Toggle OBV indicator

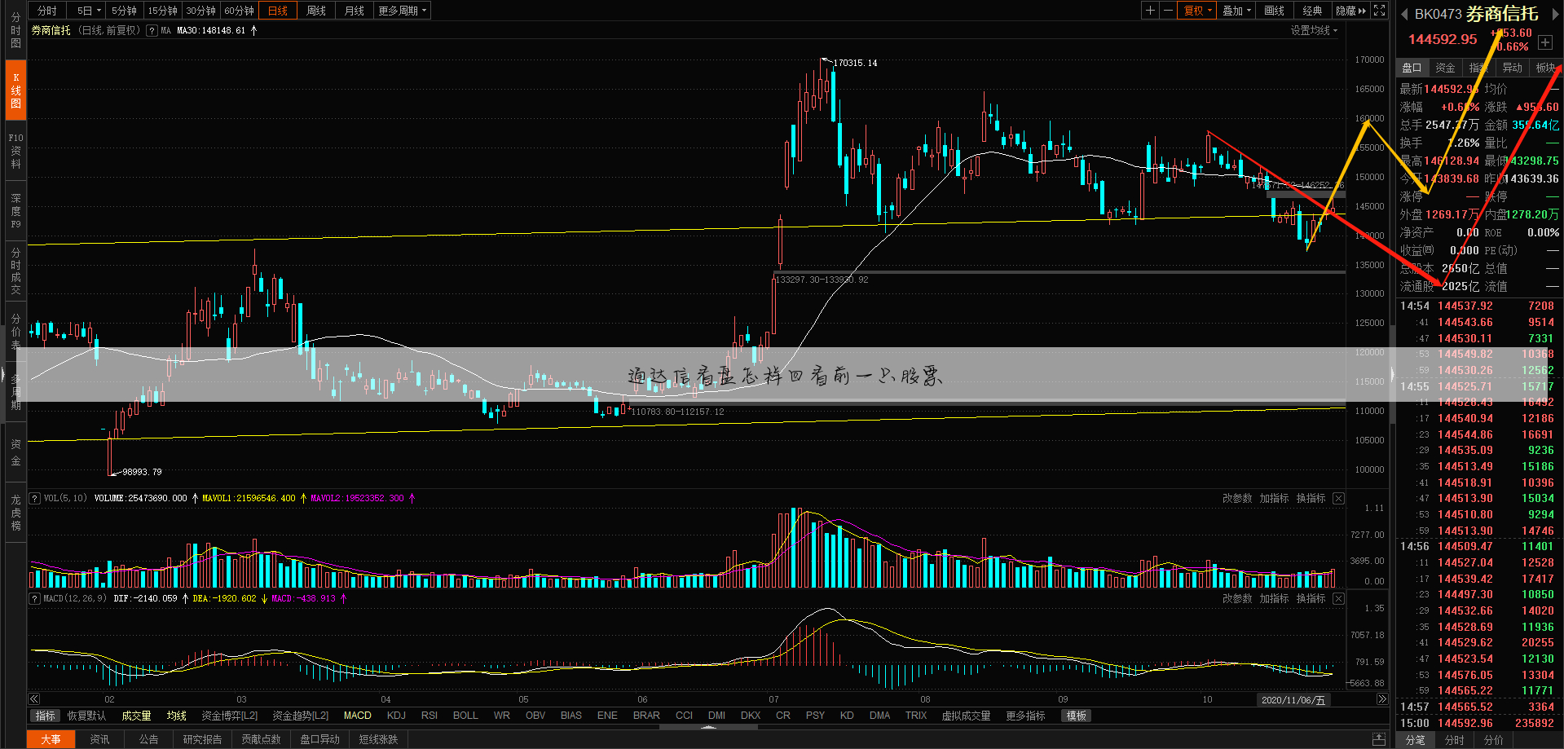click(x=535, y=716)
